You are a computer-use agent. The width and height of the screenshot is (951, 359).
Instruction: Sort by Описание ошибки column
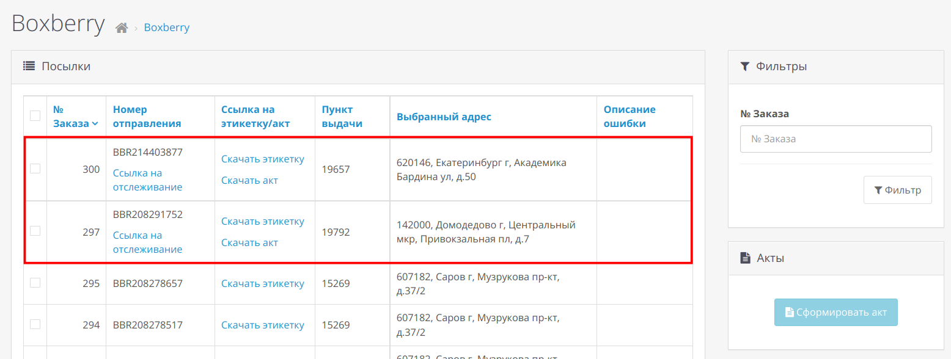pos(630,116)
